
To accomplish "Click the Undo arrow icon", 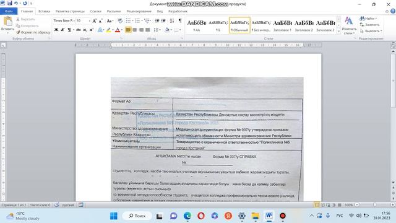I will point(16,3).
